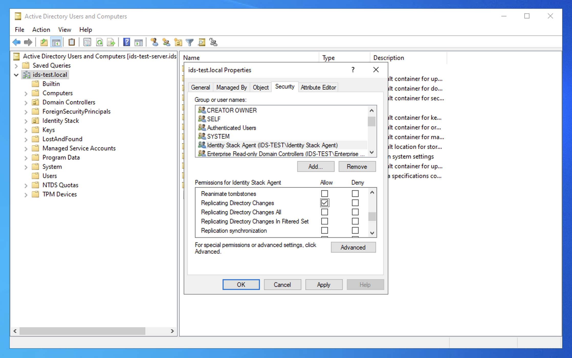The image size is (572, 358).
Task: Click the SYSTEM group icon in names list
Action: pos(202,136)
